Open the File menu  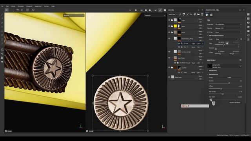click(x=2, y=6)
